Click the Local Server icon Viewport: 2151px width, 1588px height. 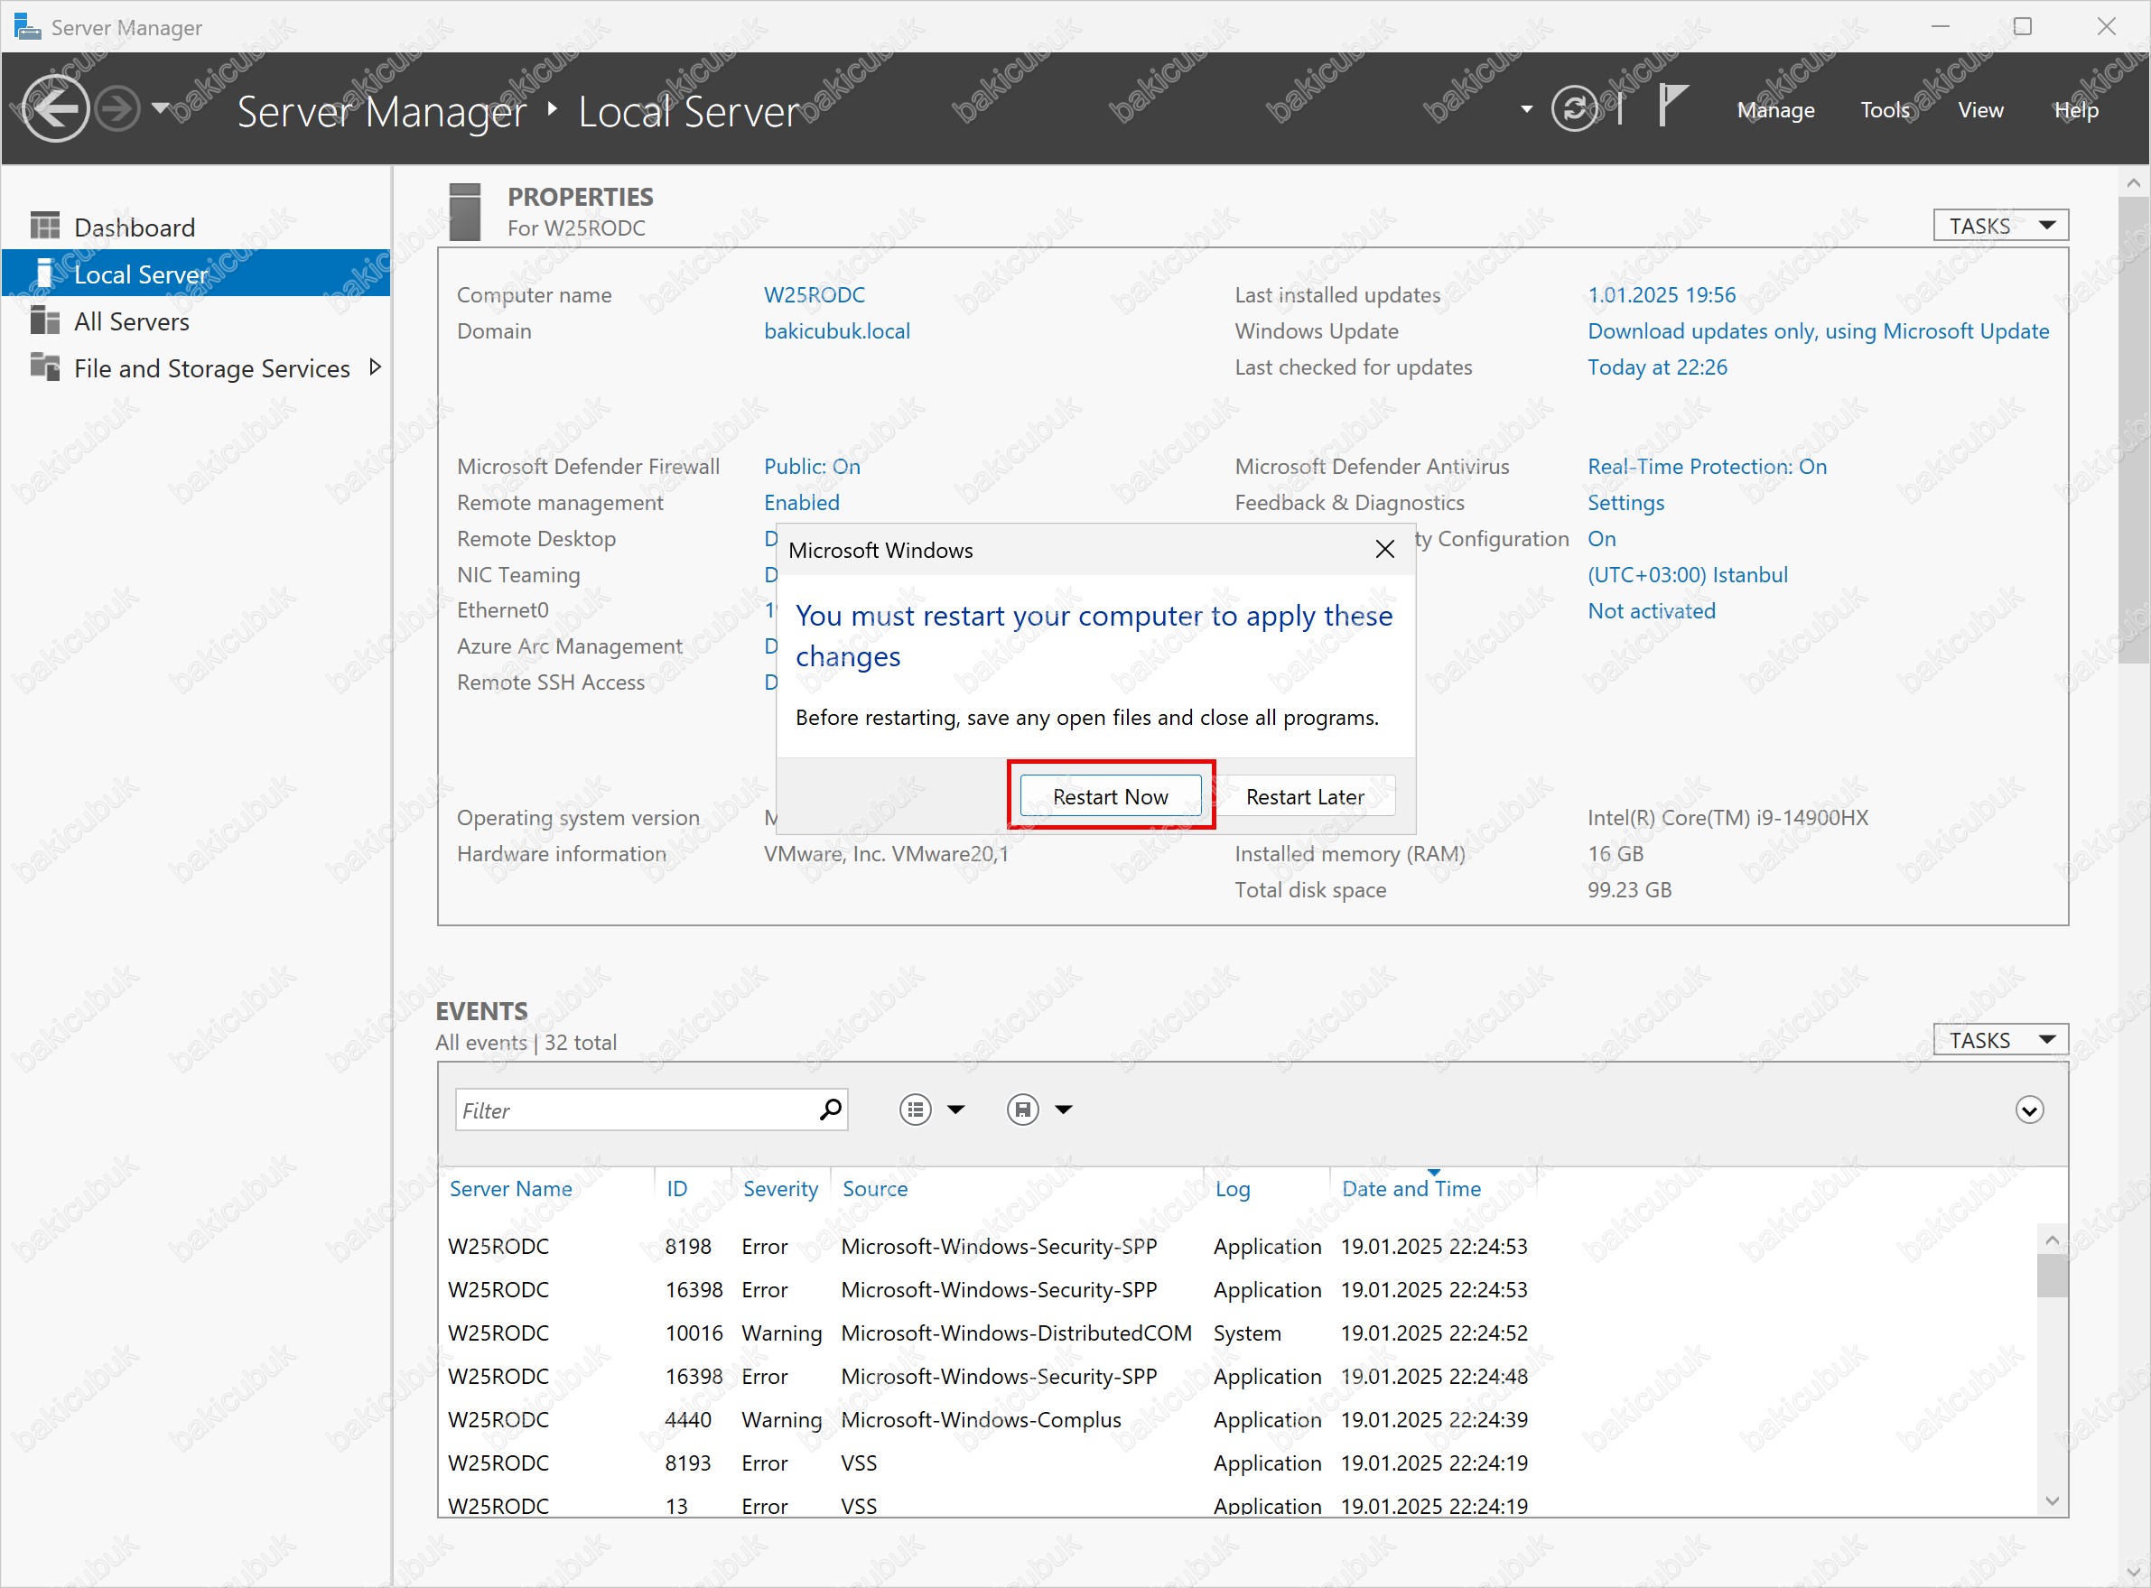coord(44,273)
